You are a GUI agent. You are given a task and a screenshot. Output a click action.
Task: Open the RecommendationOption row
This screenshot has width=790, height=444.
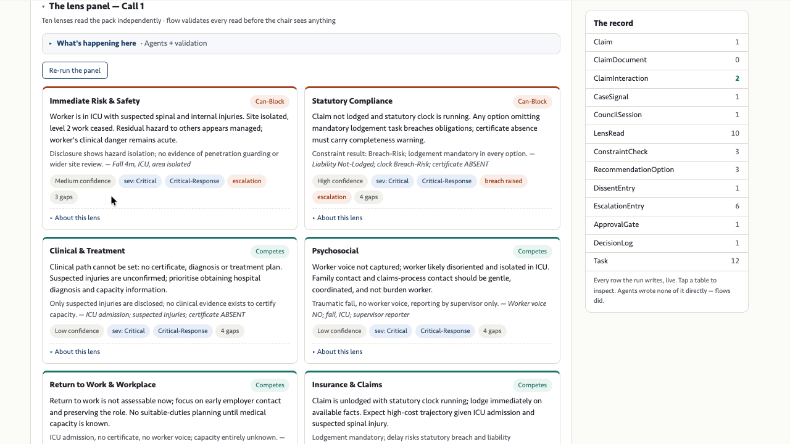point(667,170)
